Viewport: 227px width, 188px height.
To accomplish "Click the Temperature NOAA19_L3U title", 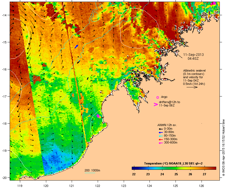I will click(x=173, y=164).
